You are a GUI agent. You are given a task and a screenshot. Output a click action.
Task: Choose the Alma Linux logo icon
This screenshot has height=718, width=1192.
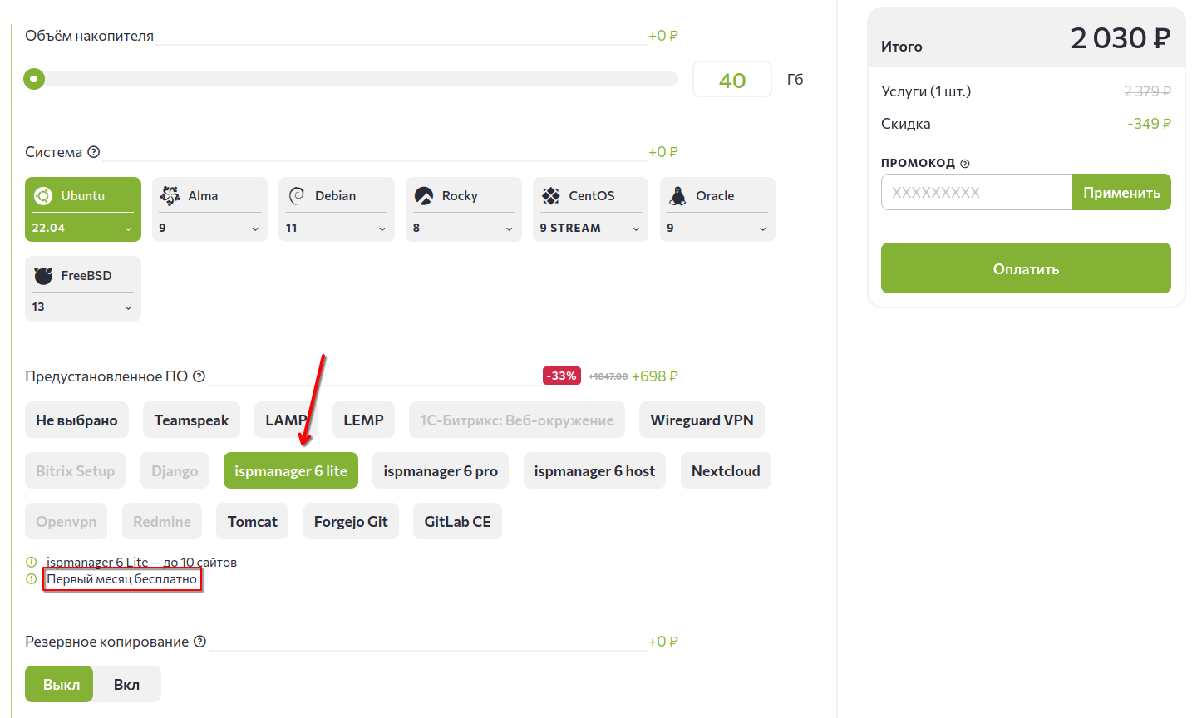170,196
